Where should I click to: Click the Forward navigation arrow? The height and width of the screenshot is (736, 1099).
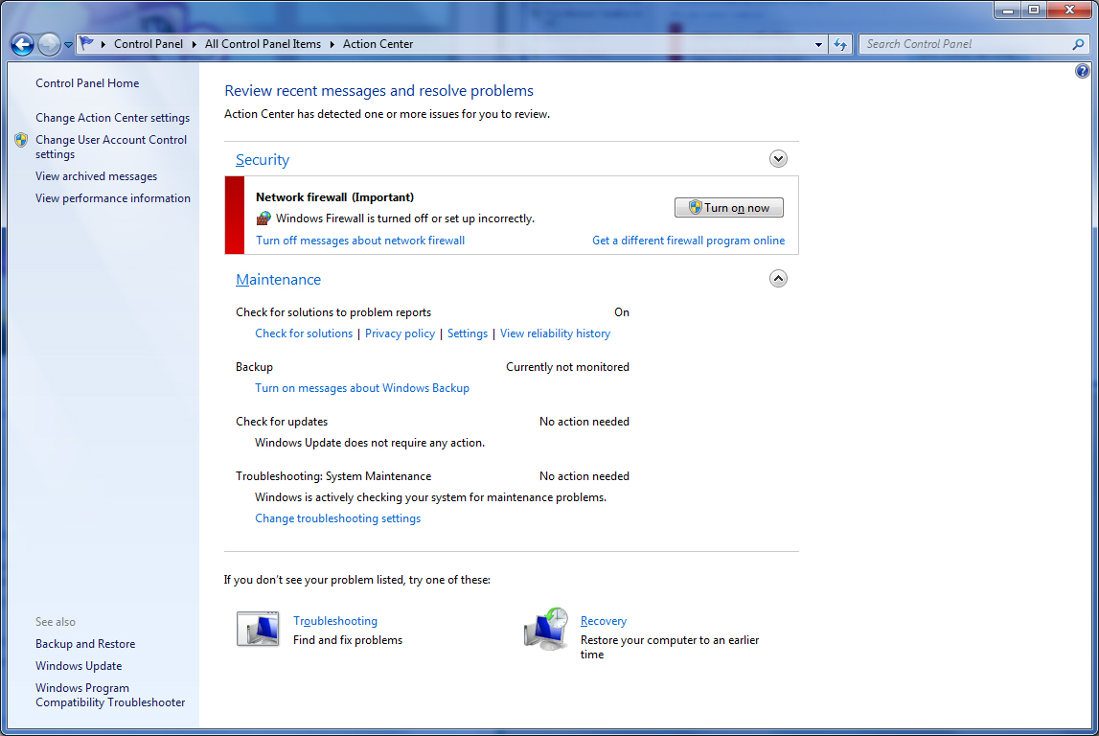(x=49, y=44)
